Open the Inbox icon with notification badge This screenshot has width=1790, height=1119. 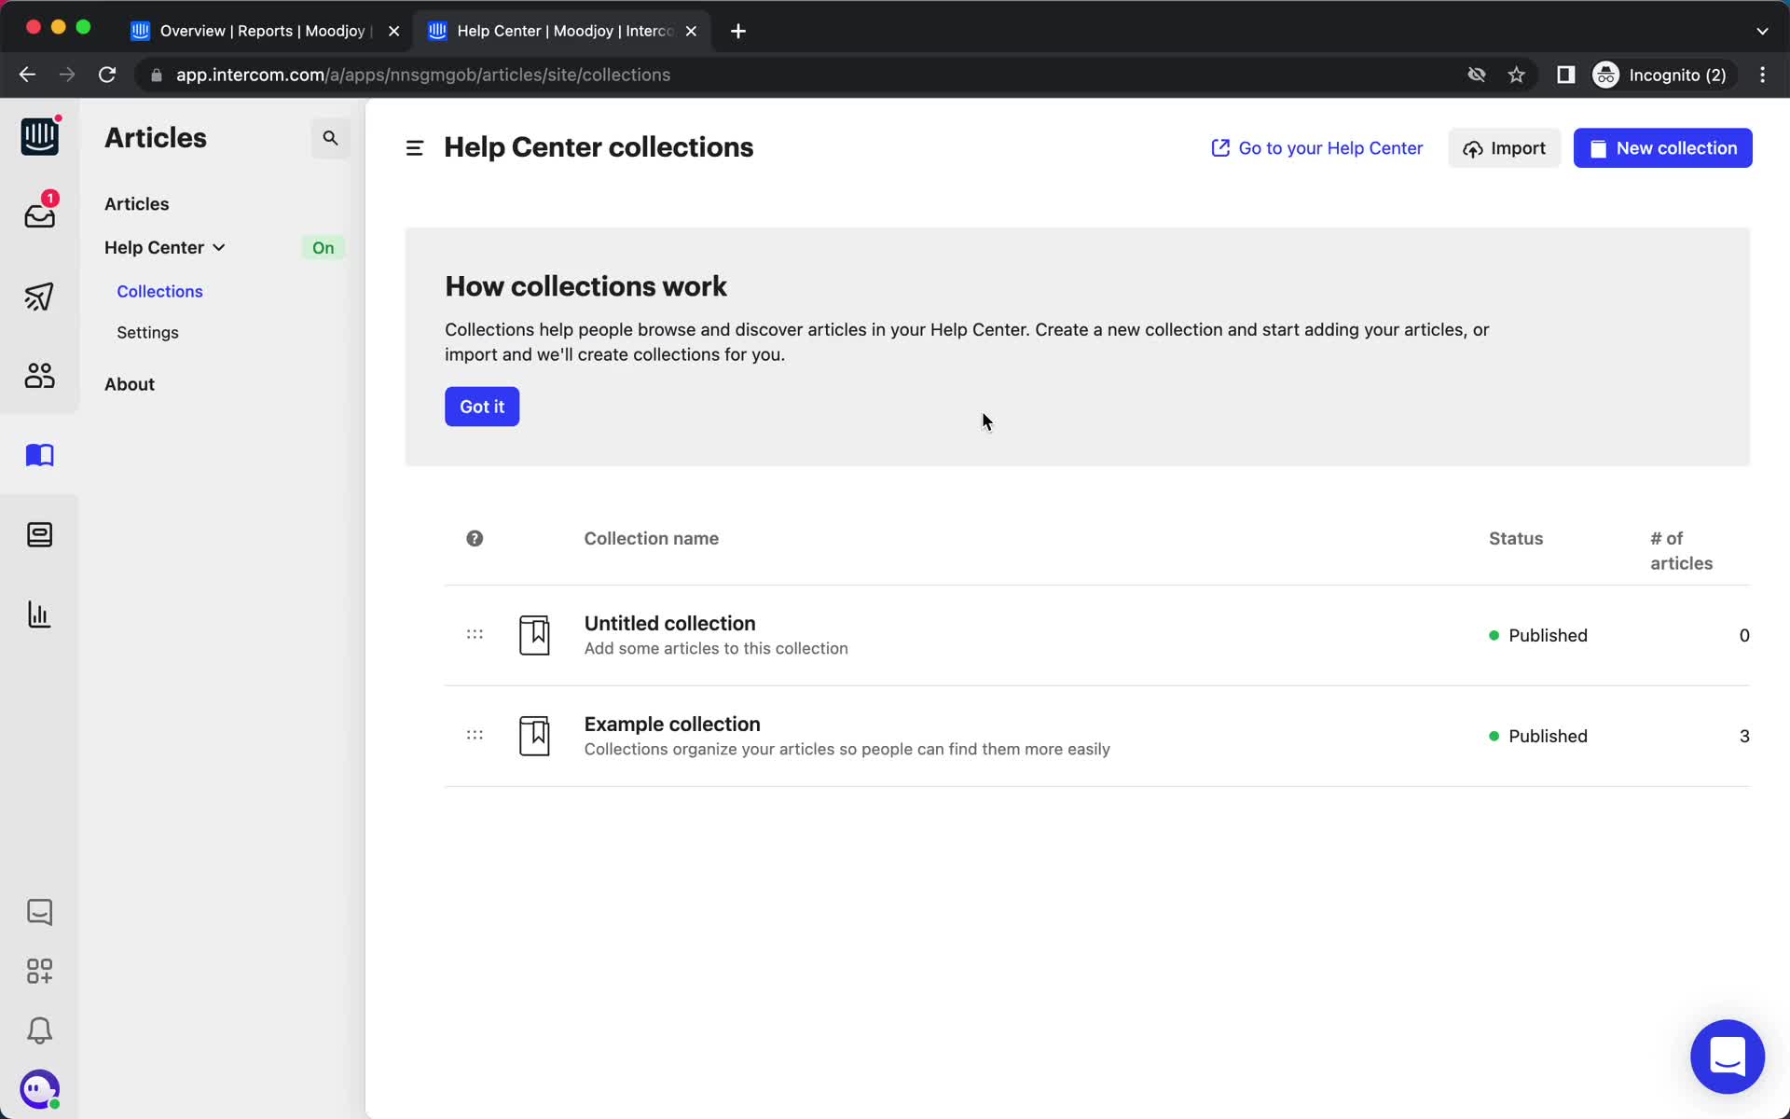click(x=39, y=214)
